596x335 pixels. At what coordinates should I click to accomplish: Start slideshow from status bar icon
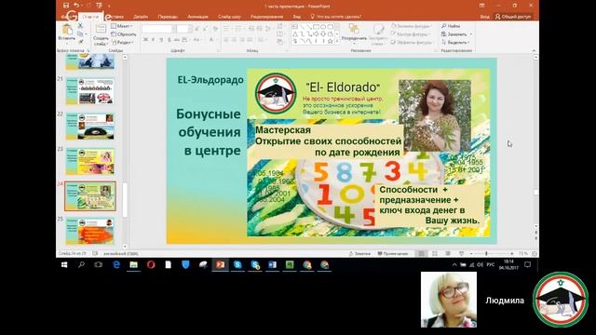[x=461, y=253]
